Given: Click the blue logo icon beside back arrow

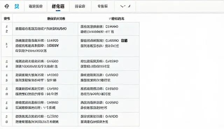Looking at the screenshot, I should pyautogui.click(x=17, y=6).
